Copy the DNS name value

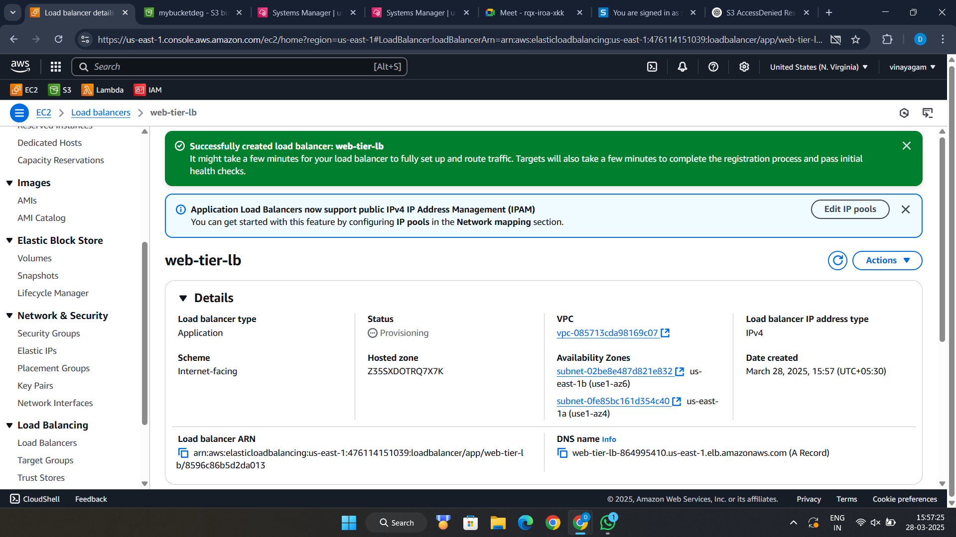(562, 453)
